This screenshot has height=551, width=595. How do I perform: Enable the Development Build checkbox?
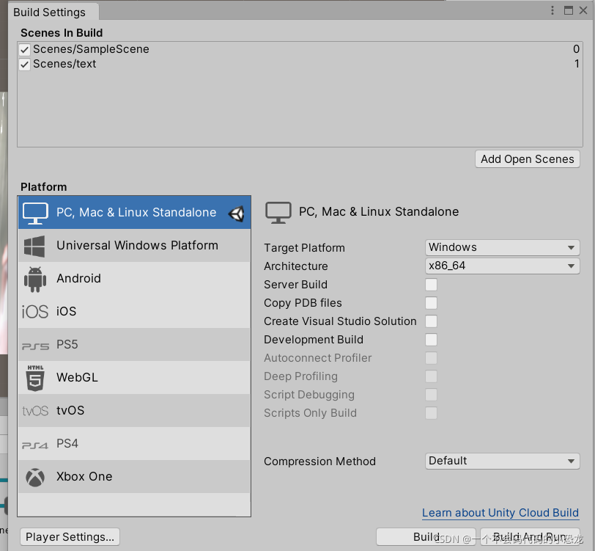coord(431,340)
